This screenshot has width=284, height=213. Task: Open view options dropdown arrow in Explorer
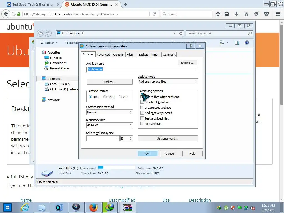228,43
